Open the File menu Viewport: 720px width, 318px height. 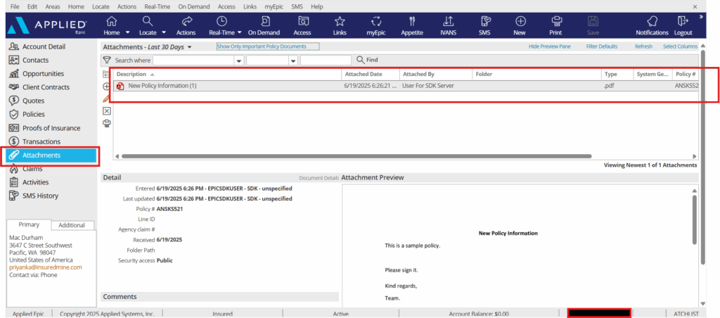pos(15,7)
